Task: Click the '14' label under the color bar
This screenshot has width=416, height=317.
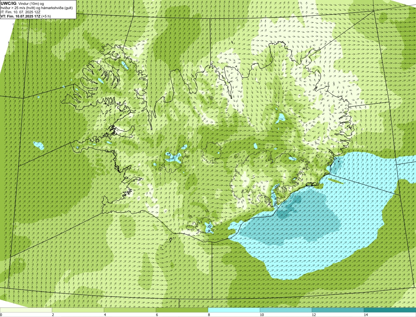Action: click(x=366, y=315)
